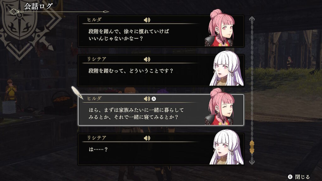The image size is (322, 181).
Task: Select Hilda's 段階を踏んで dialogue entry
Action: (x=161, y=31)
